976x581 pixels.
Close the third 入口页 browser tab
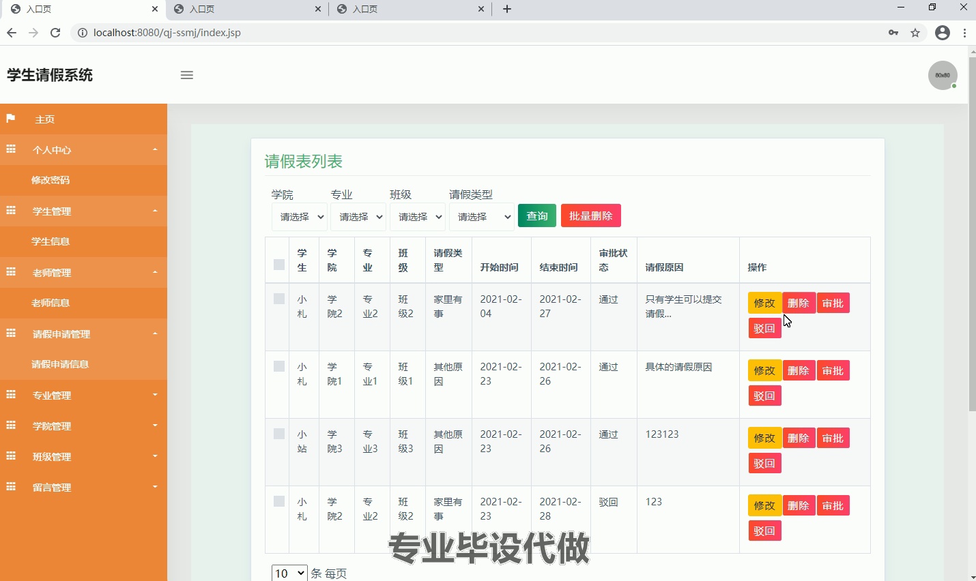[x=481, y=9]
